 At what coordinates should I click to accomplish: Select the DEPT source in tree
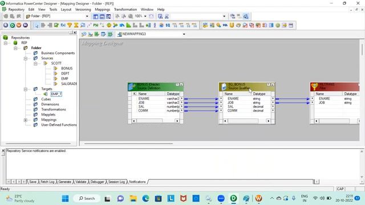65,73
